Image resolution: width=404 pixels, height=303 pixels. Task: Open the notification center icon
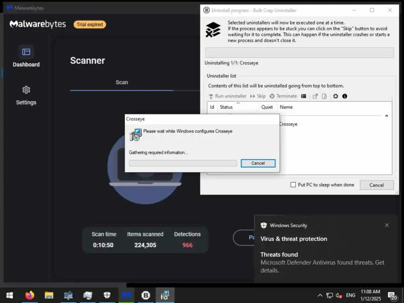tap(392, 296)
